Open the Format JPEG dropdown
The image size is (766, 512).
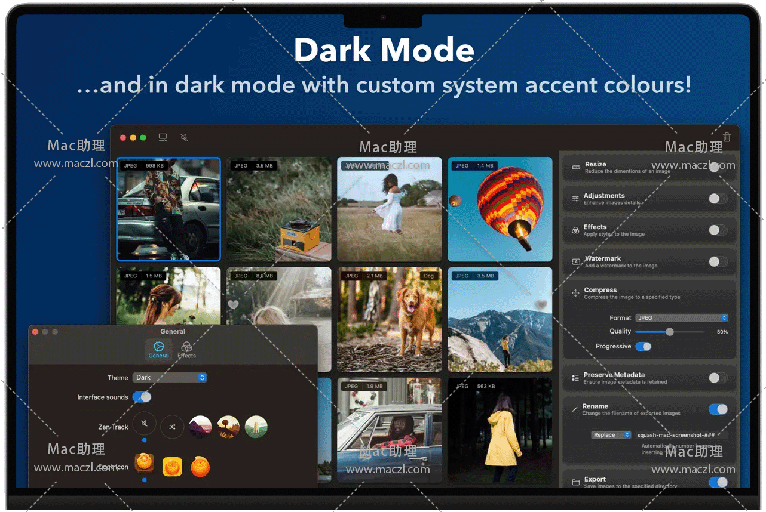tap(682, 318)
